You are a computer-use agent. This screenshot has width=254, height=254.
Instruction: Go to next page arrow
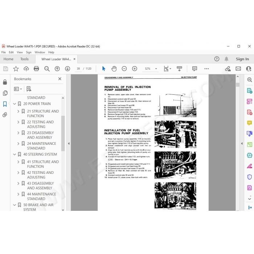point(67,69)
